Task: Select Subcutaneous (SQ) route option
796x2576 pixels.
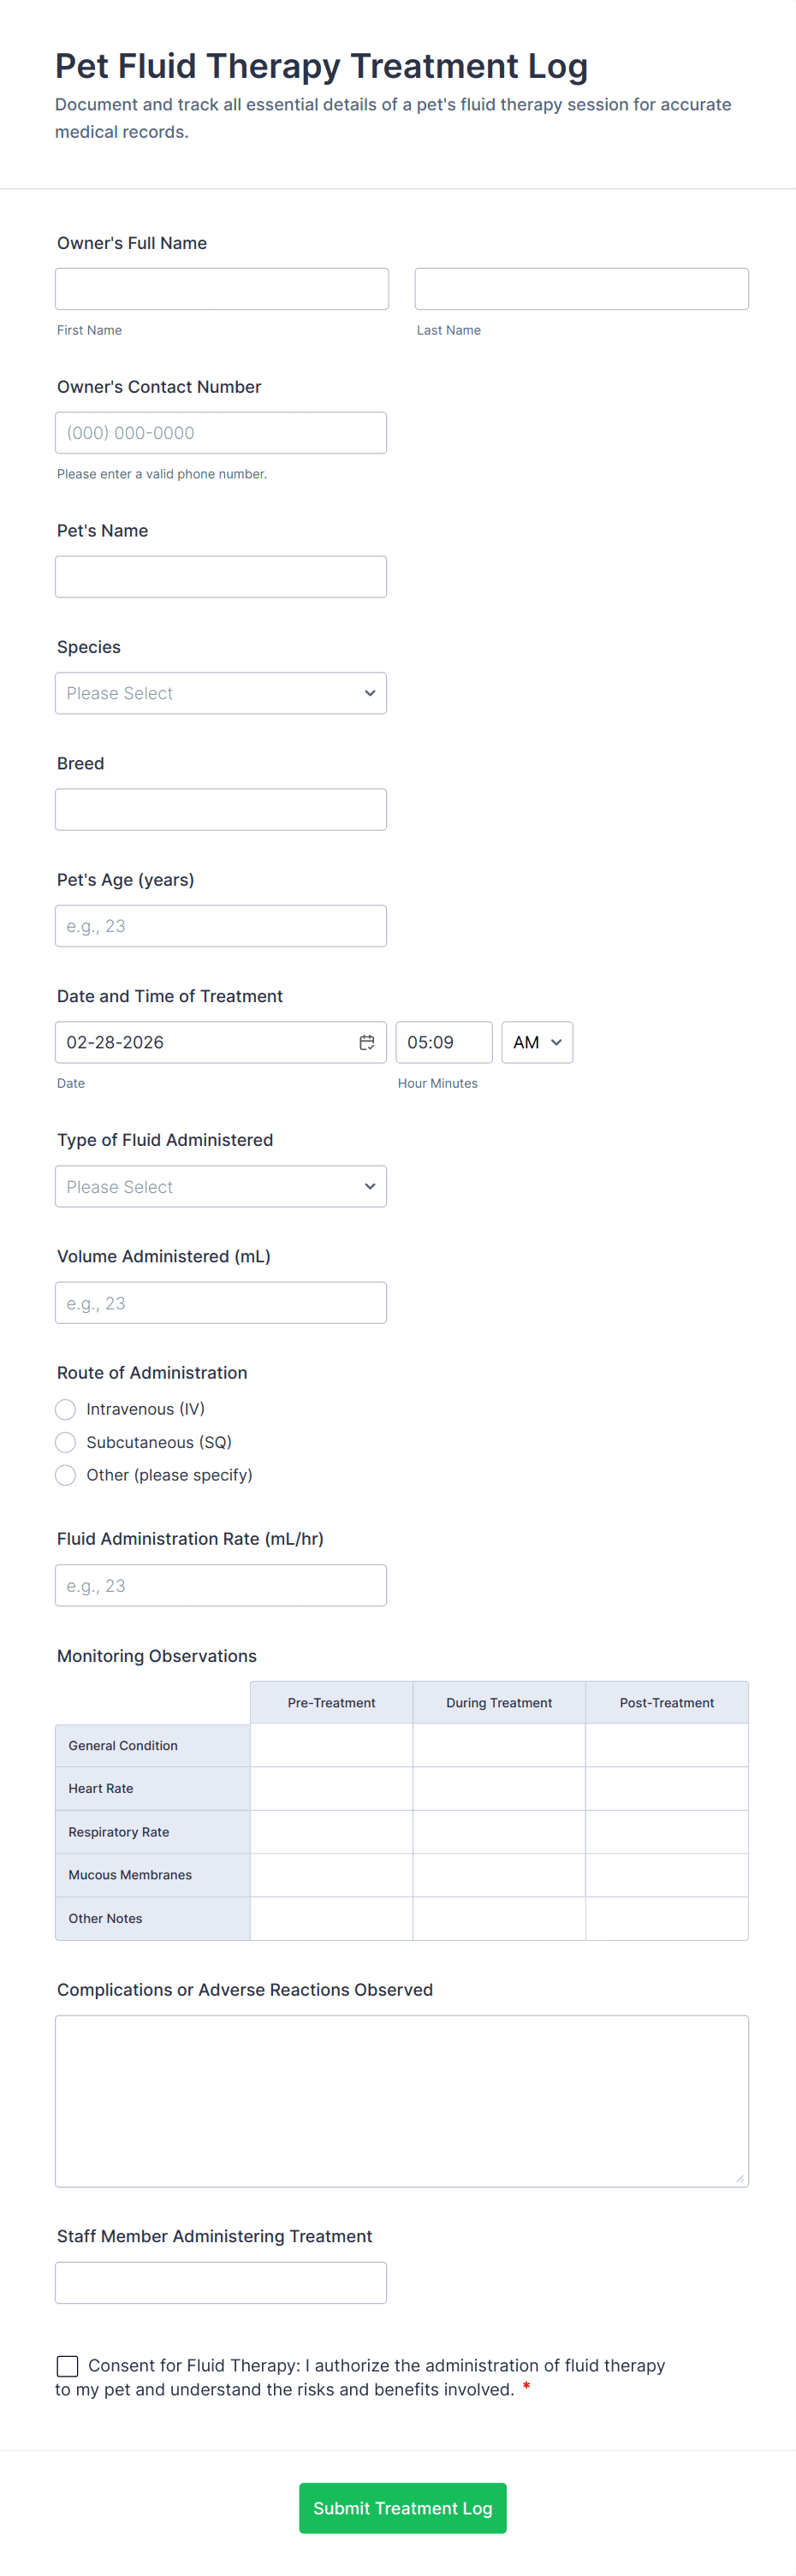Action: coord(66,1442)
